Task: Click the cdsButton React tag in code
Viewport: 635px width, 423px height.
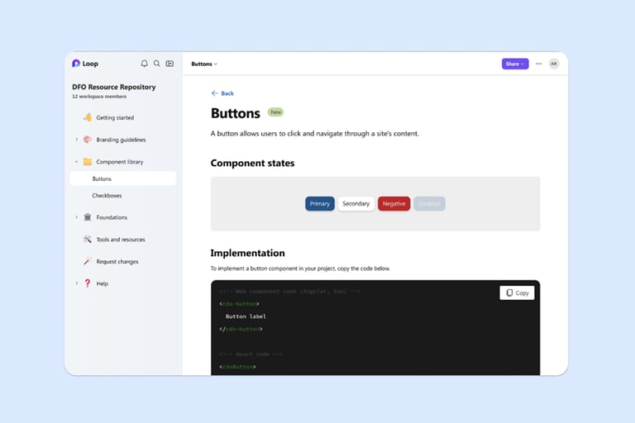Action: tap(238, 367)
